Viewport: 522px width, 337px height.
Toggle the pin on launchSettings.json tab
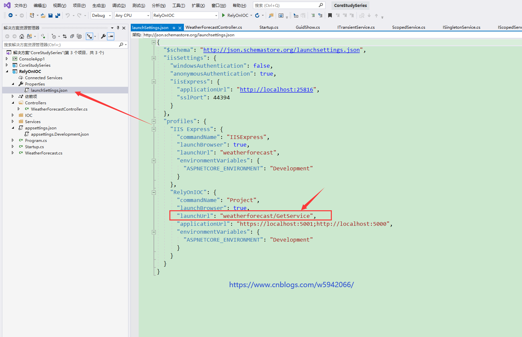[x=174, y=28]
